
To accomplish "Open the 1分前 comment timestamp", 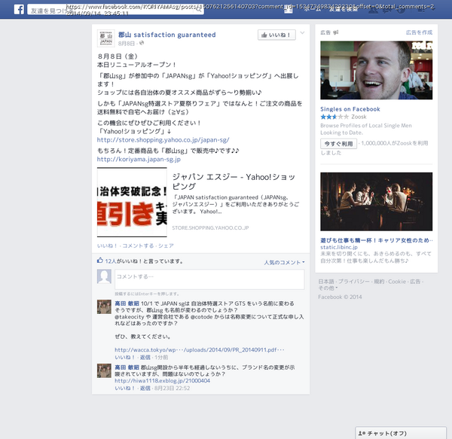I will tap(161, 358).
